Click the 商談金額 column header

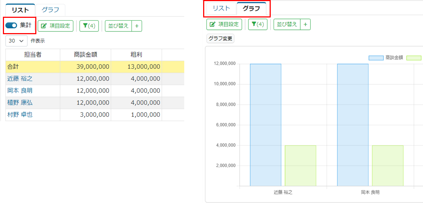(x=85, y=55)
